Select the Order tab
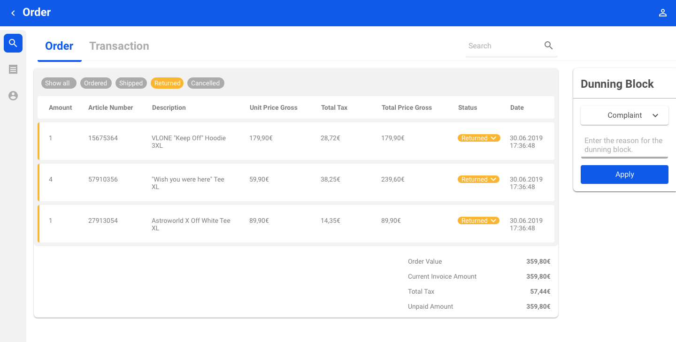This screenshot has width=676, height=342. (x=59, y=46)
